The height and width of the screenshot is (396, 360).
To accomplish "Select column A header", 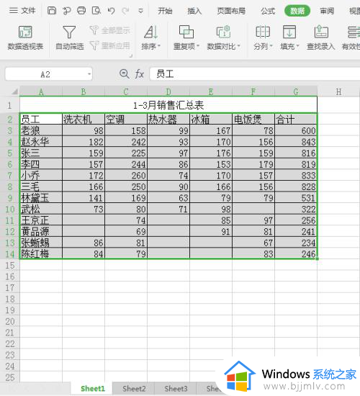I will click(41, 91).
